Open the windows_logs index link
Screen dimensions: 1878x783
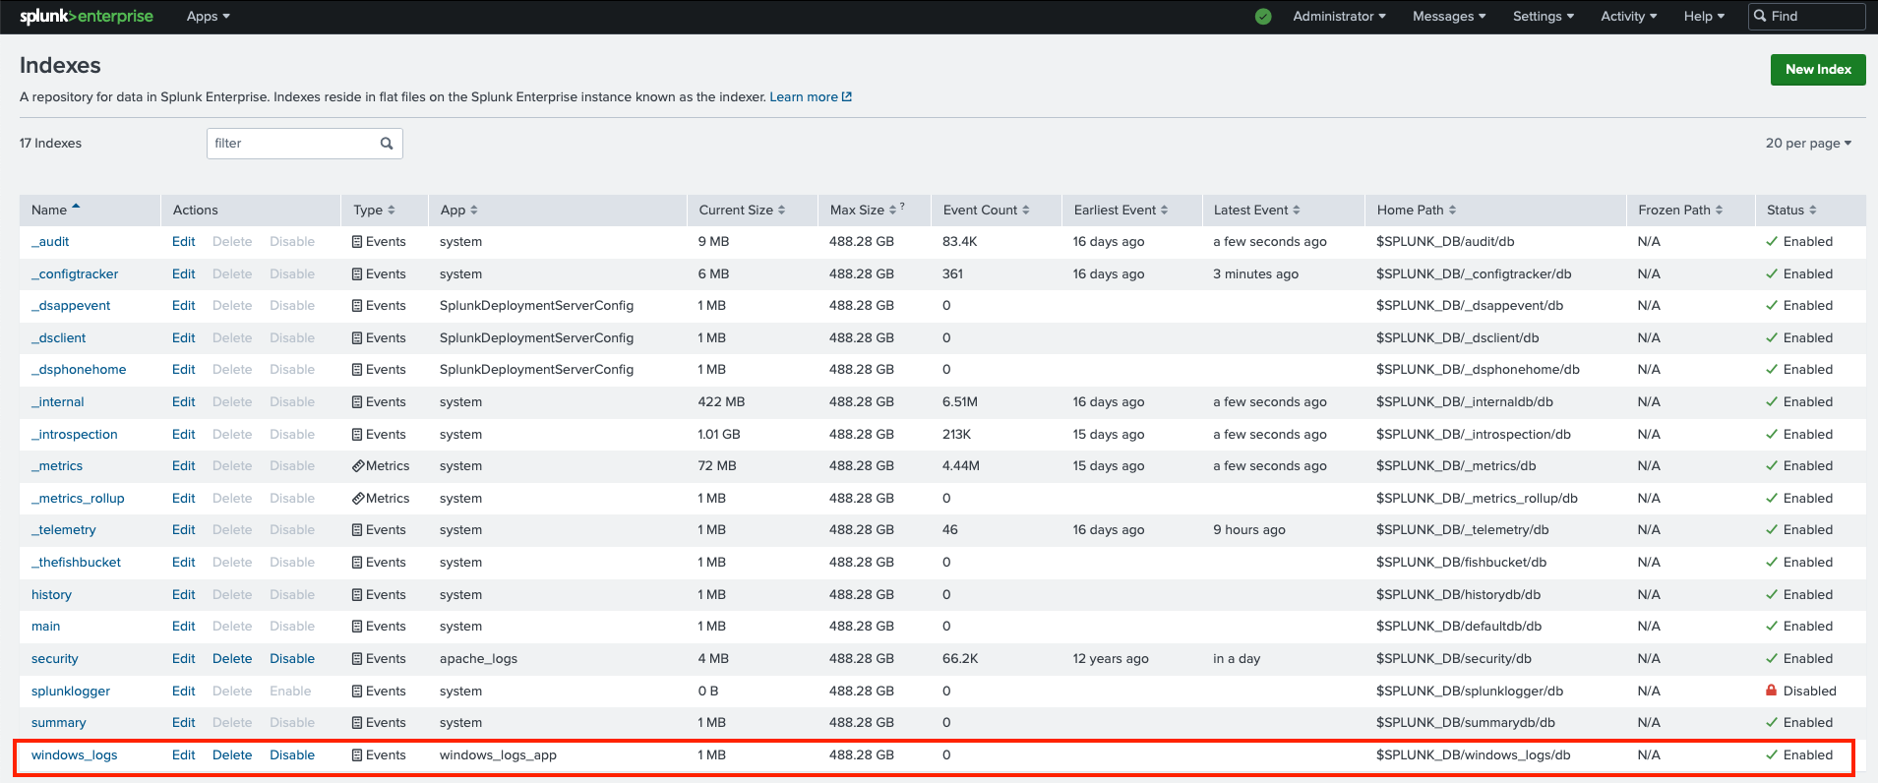(74, 755)
